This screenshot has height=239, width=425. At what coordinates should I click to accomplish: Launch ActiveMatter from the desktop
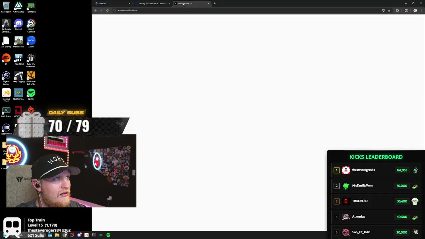[19, 7]
